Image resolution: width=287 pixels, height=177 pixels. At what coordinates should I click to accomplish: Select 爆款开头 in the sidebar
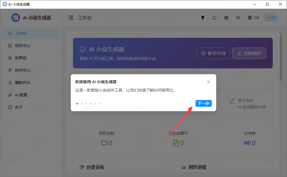[22, 83]
